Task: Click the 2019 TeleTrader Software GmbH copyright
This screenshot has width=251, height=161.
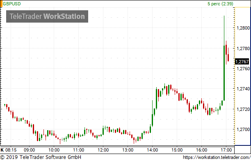Action: click(x=41, y=157)
